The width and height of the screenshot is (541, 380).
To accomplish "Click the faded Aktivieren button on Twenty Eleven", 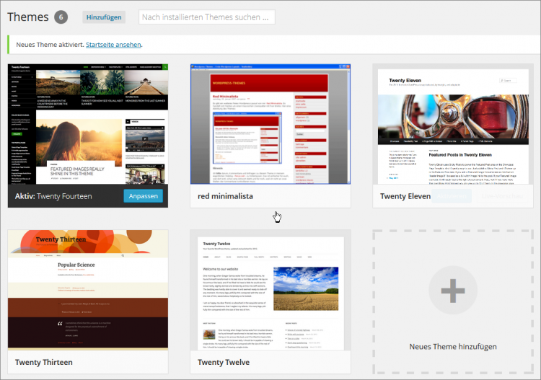I will pos(451,196).
